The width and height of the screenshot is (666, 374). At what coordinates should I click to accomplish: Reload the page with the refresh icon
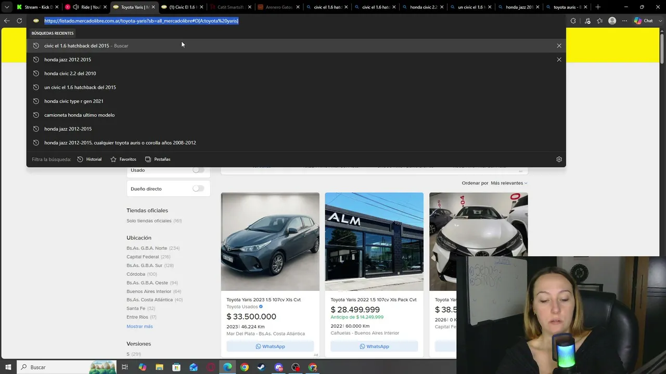coord(19,21)
